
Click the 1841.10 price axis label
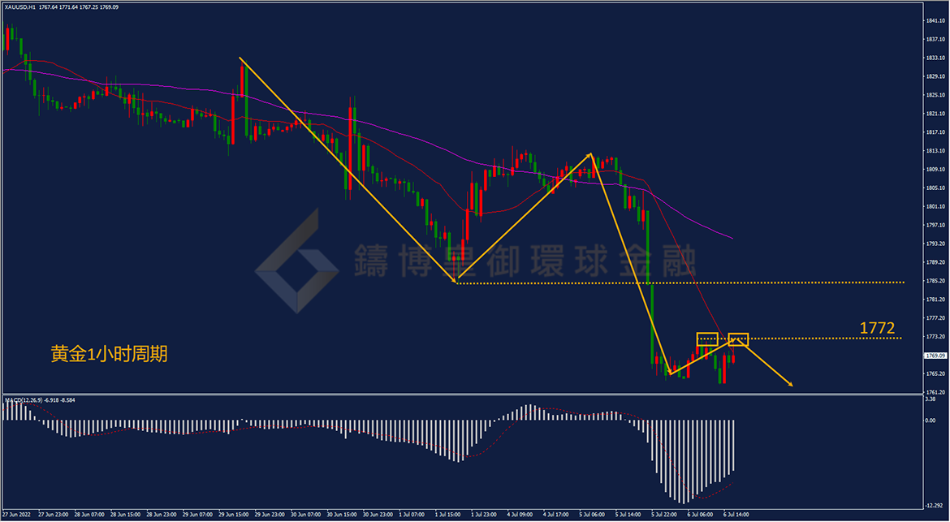point(935,20)
